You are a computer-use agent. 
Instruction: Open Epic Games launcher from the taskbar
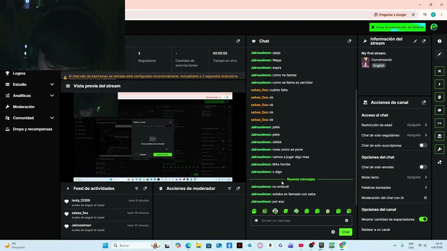click(321, 245)
